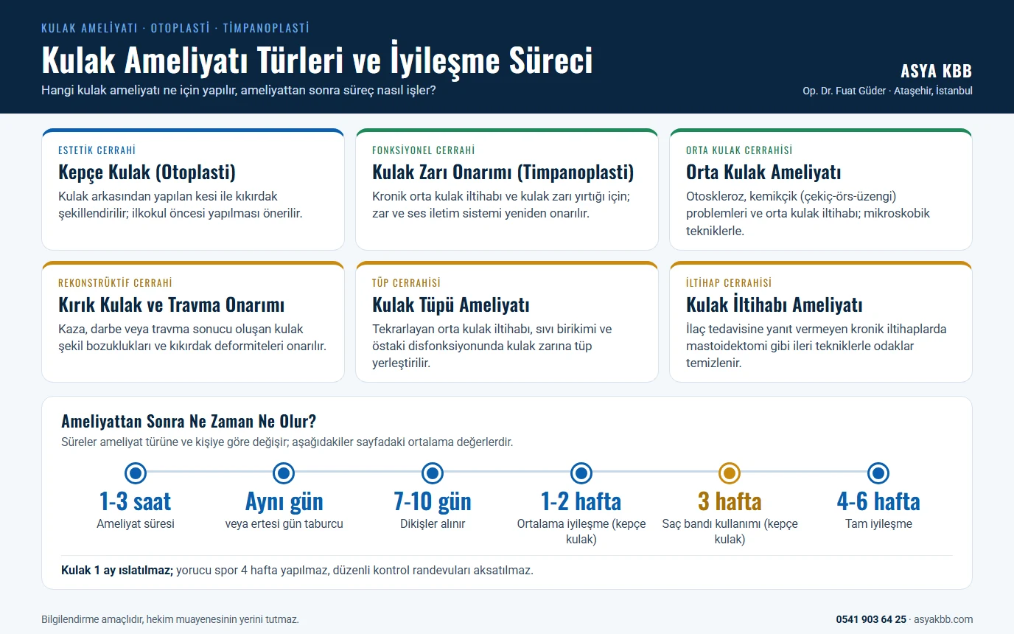The image size is (1014, 634).
Task: Open the "asyakbb.com" website address in footer
Action: click(944, 619)
